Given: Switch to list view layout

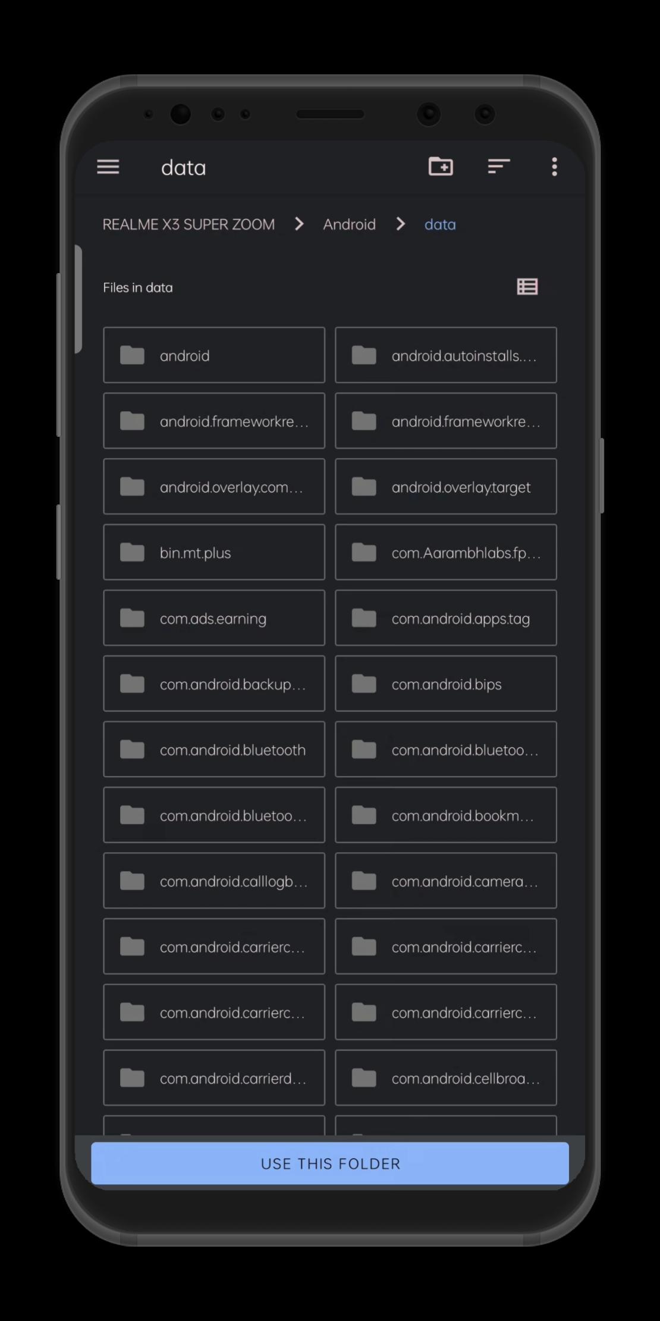Looking at the screenshot, I should [527, 287].
